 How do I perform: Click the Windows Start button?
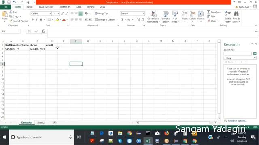(4, 137)
